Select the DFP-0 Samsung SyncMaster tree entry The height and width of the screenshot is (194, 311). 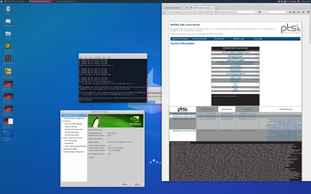[76, 146]
